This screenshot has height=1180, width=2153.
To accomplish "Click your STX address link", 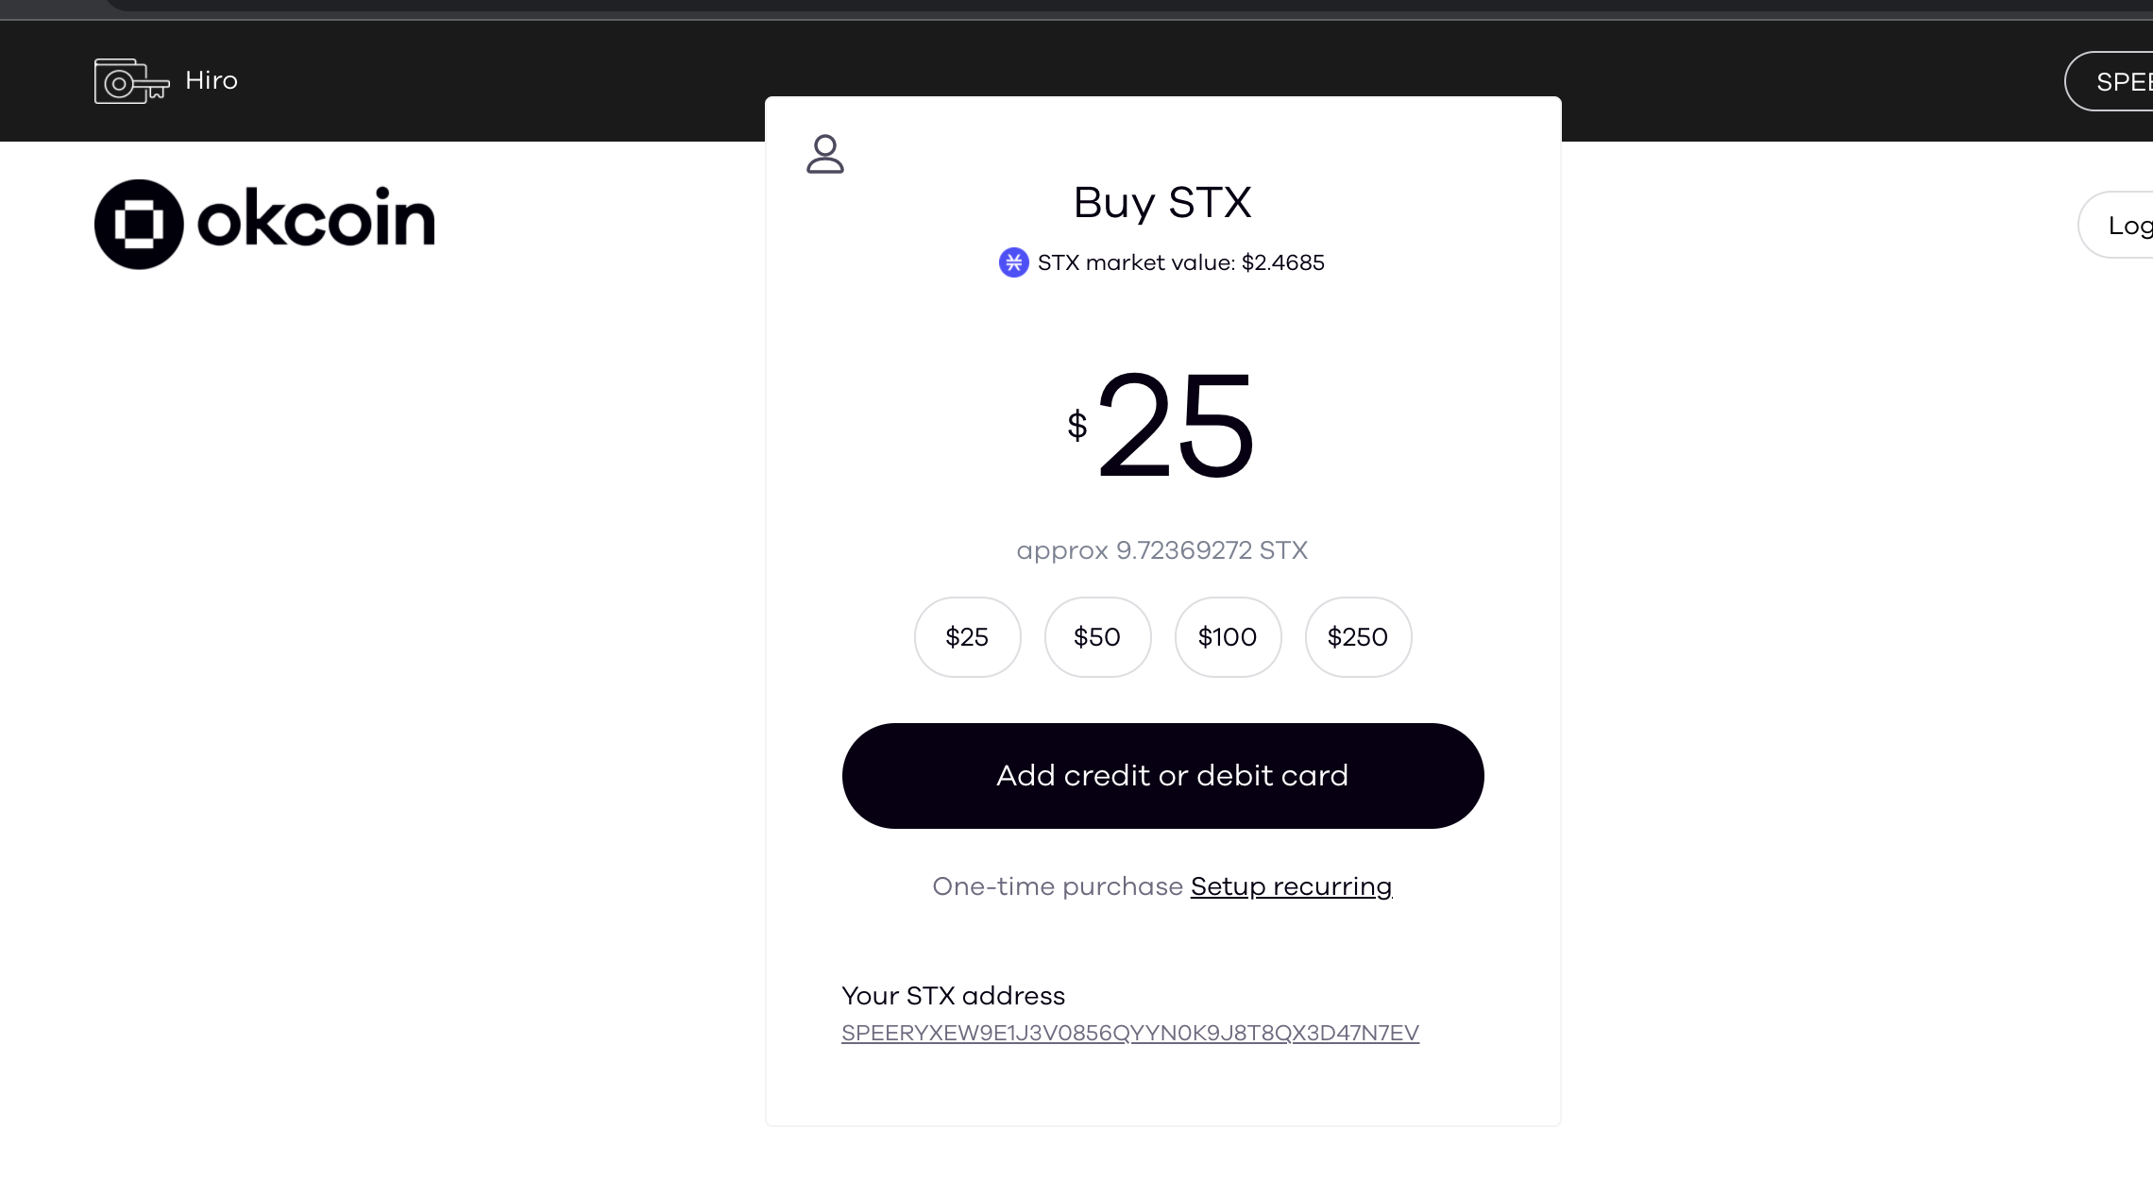I will (x=1129, y=1033).
